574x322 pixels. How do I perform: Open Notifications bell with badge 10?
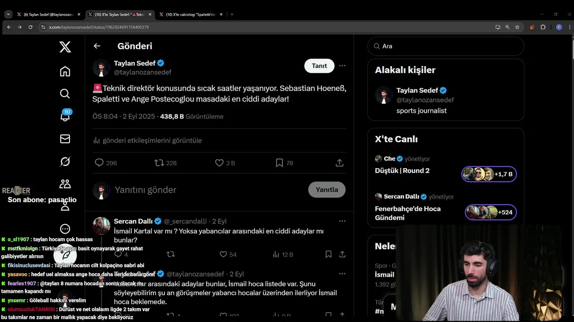pyautogui.click(x=65, y=116)
